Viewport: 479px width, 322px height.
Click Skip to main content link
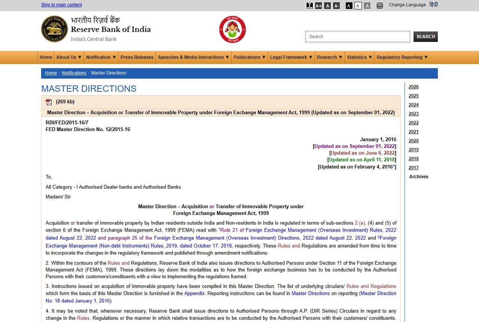click(x=61, y=5)
